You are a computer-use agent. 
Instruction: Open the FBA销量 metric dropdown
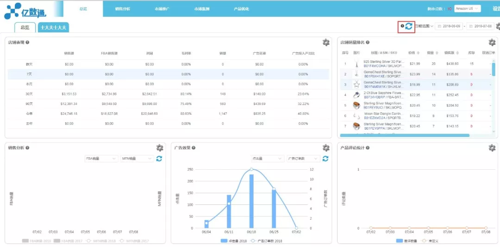pyautogui.click(x=101, y=158)
